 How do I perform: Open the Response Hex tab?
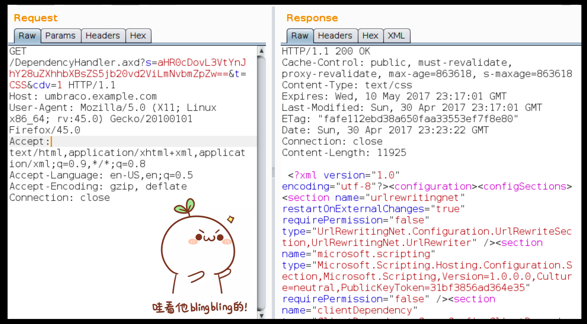point(370,36)
